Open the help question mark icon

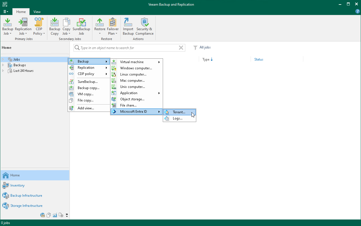coord(358,12)
